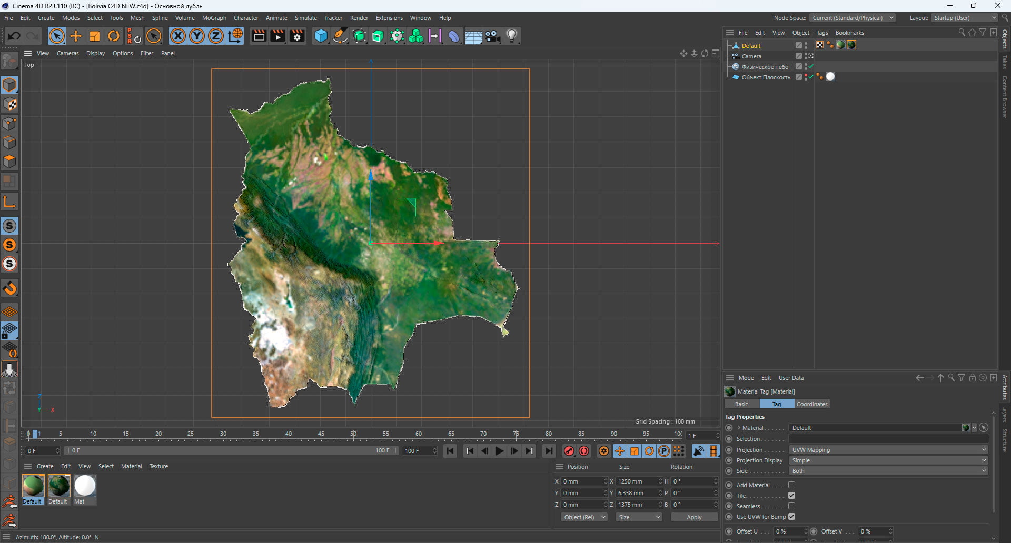Viewport: 1011px width, 543px height.
Task: Click the Undo arrow icon
Action: (x=14, y=36)
